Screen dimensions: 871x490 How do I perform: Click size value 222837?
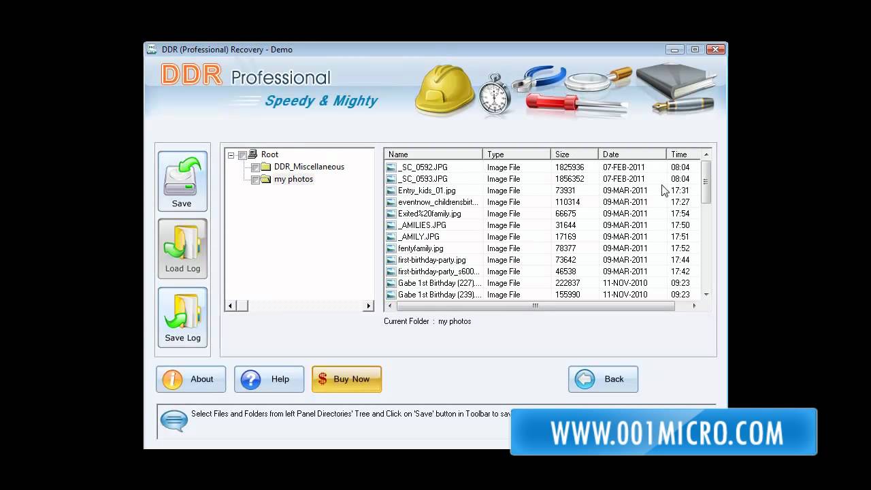[x=568, y=283]
